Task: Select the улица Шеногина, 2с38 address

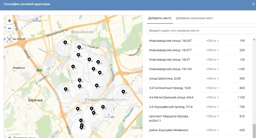Action: 165,78
